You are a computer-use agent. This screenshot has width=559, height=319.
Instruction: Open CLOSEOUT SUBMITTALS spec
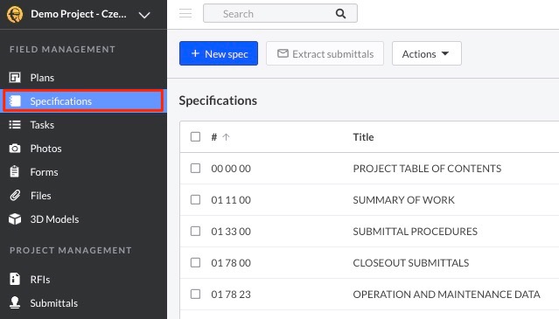tap(411, 263)
